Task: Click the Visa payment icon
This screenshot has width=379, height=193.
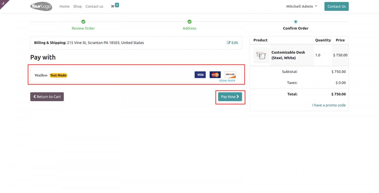Action: click(200, 75)
